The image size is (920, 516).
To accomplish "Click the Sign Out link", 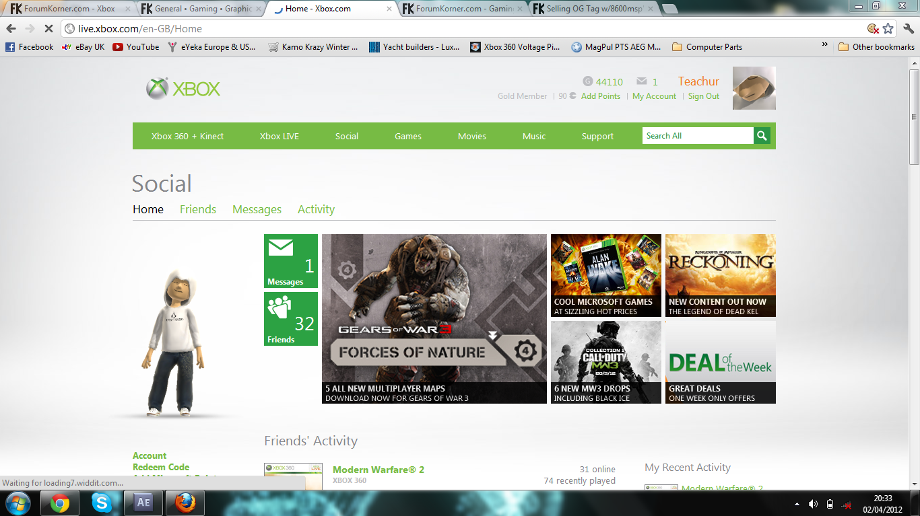I will (x=704, y=96).
